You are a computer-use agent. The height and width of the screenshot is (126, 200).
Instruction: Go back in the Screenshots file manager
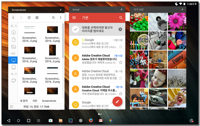point(13,18)
